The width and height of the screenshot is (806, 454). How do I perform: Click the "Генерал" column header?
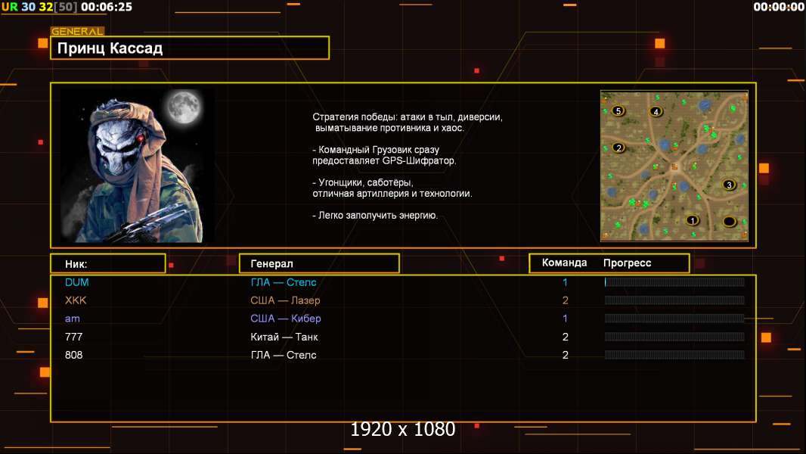pos(319,263)
